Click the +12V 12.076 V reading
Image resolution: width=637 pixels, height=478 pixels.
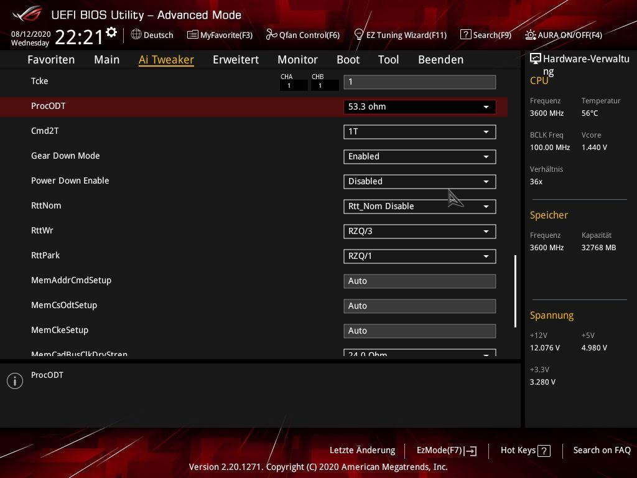tap(545, 348)
